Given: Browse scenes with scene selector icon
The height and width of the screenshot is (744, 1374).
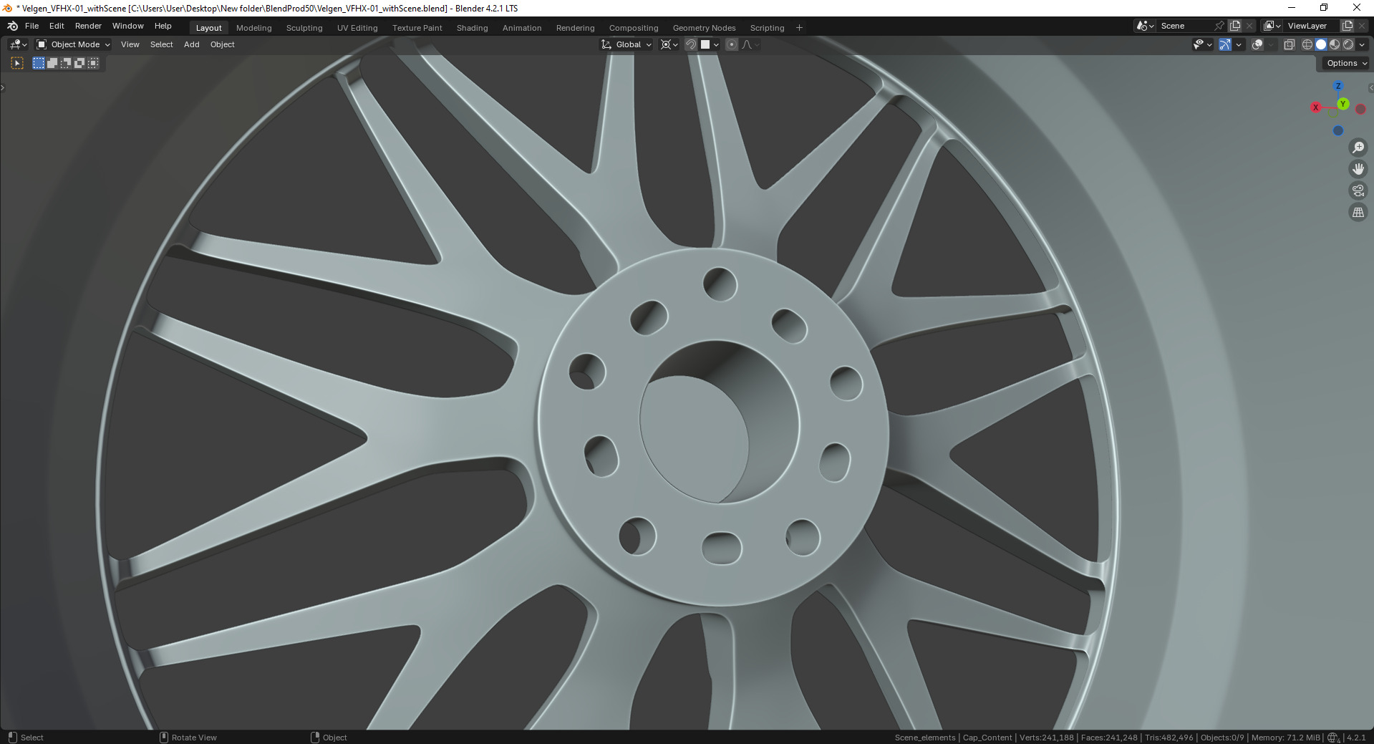Looking at the screenshot, I should point(1144,26).
